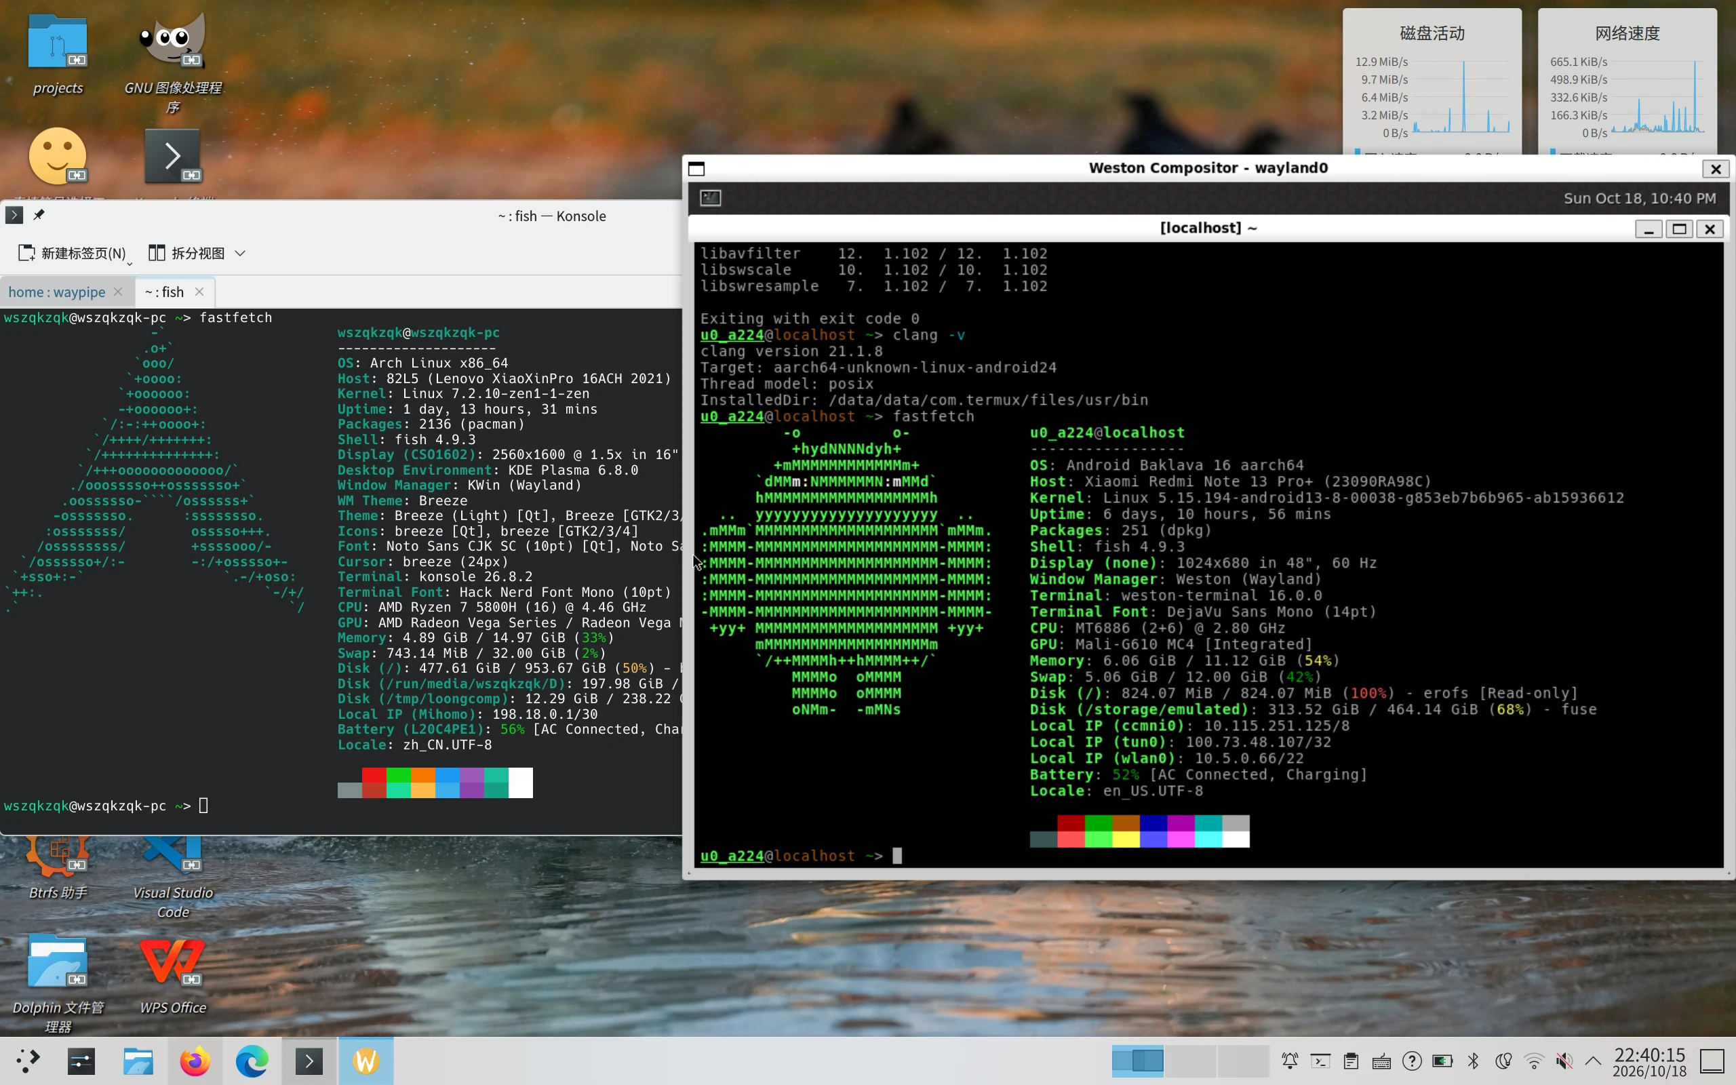Viewport: 1736px width, 1085px height.
Task: Select the Btrfs assistant desktop icon
Action: (58, 868)
